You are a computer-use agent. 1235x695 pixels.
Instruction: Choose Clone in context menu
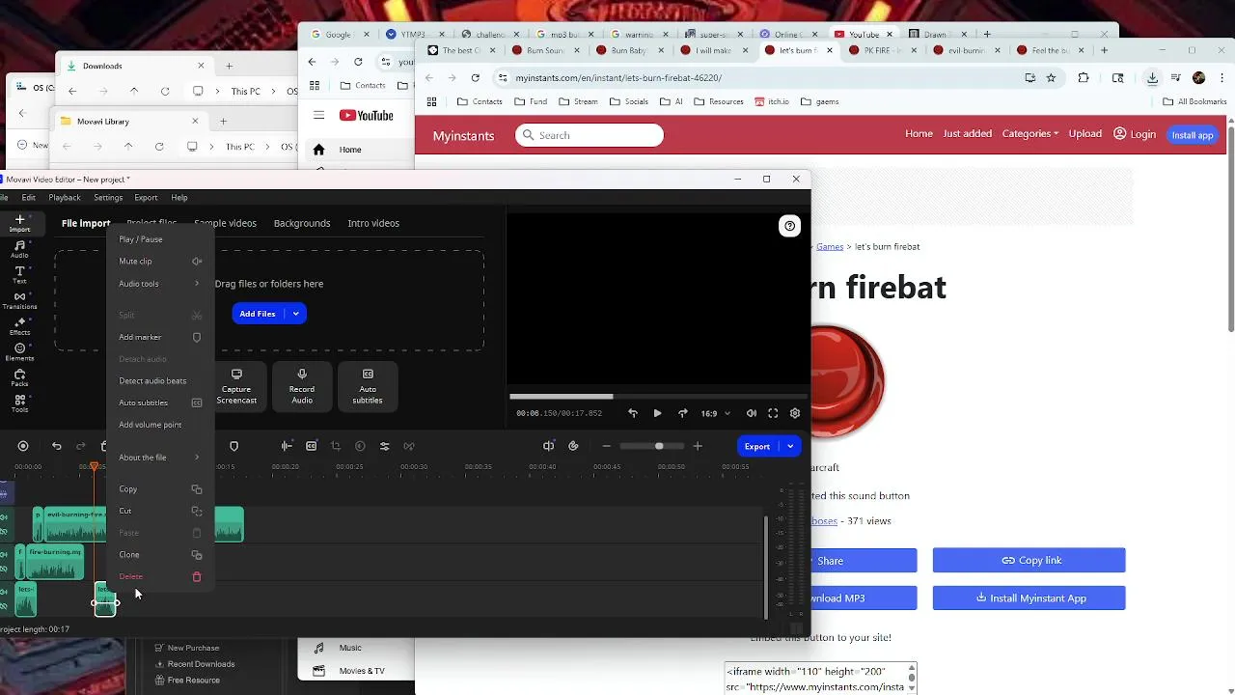[160, 555]
